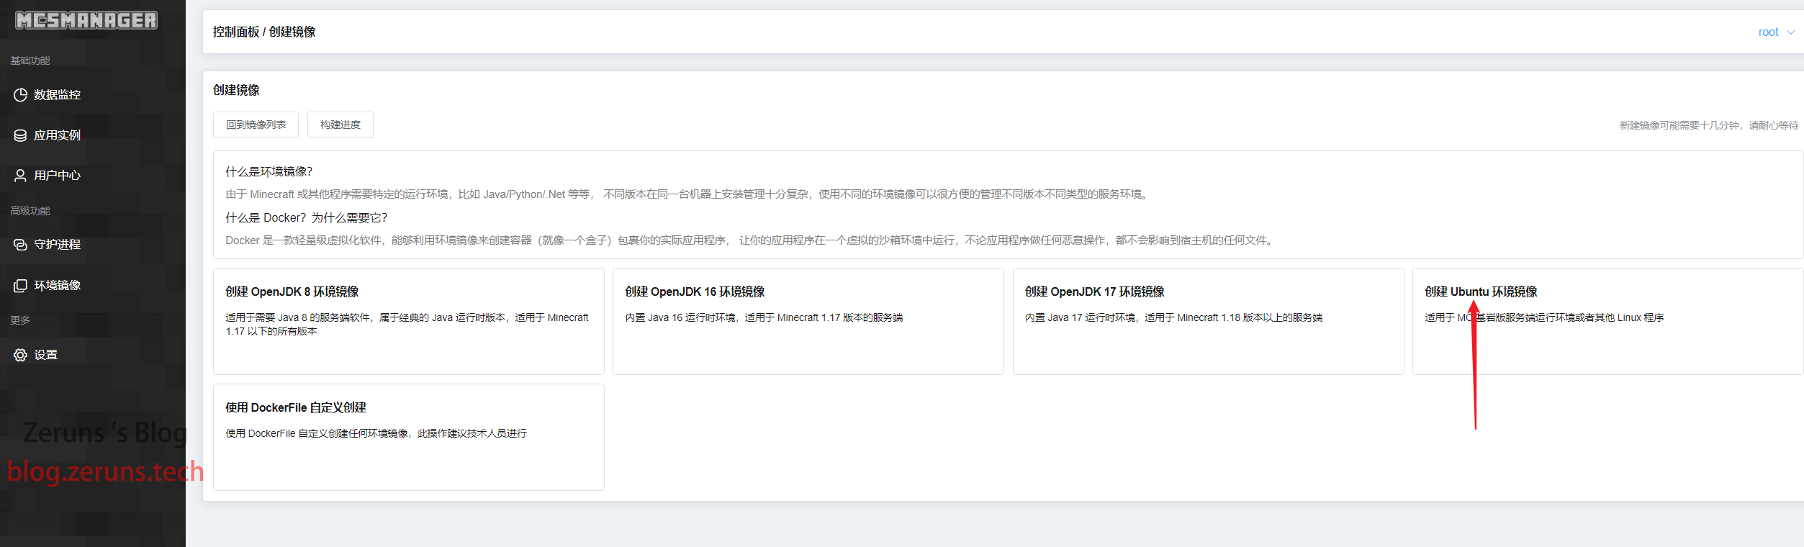Click the 用户中心 person icon
Viewport: 1804px width, 547px height.
(x=20, y=176)
